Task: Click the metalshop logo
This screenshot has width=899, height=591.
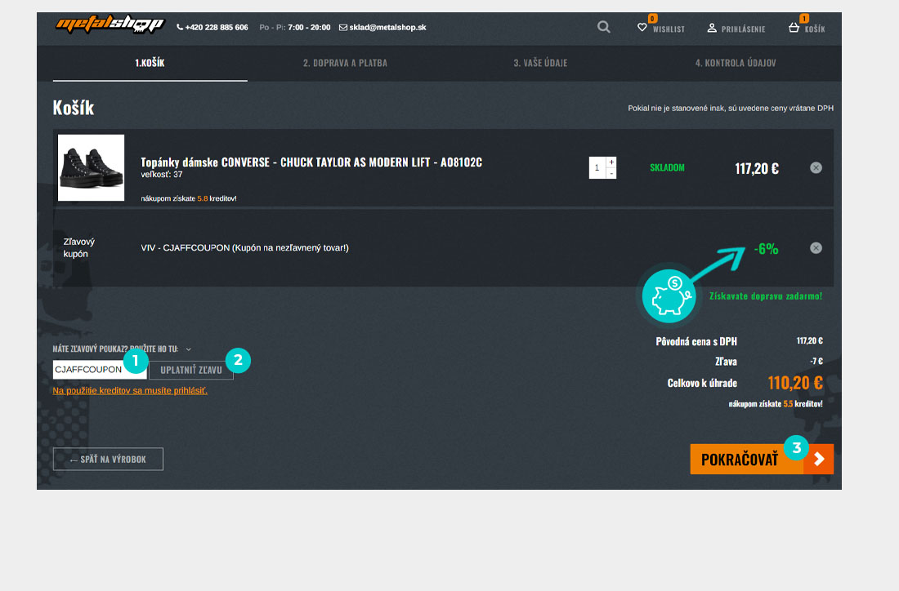Action: click(110, 24)
